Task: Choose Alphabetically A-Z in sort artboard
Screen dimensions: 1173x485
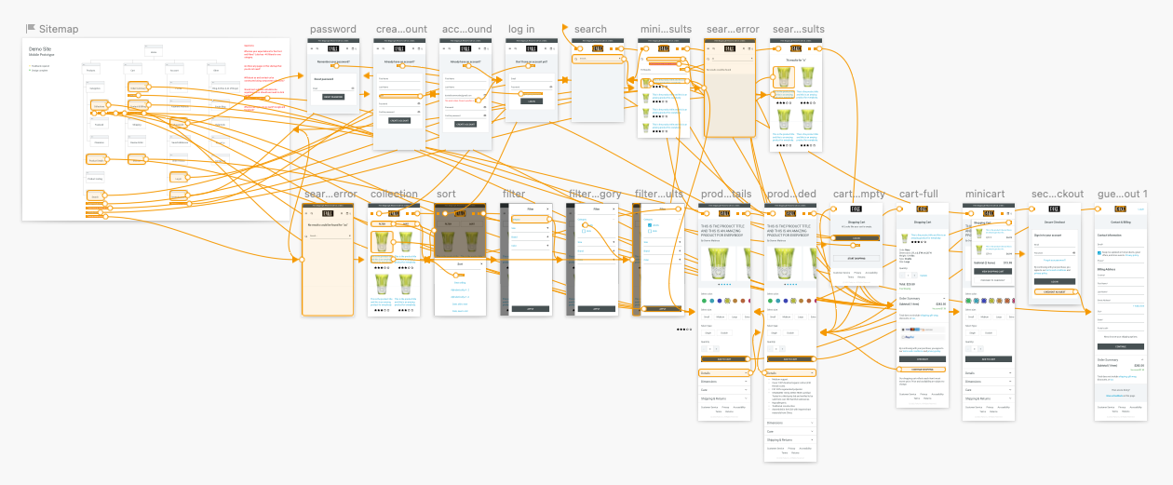Action: [x=460, y=290]
